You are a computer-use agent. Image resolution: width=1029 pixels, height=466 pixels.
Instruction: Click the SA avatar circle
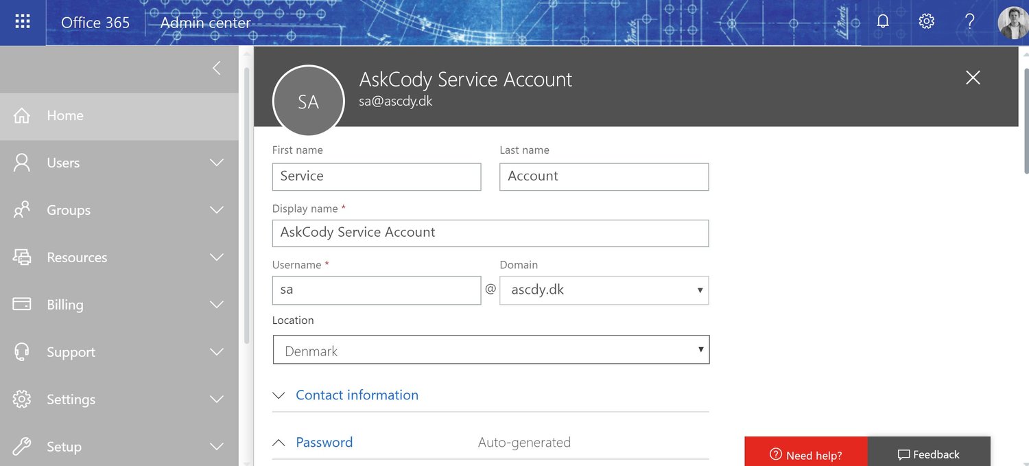pyautogui.click(x=309, y=102)
